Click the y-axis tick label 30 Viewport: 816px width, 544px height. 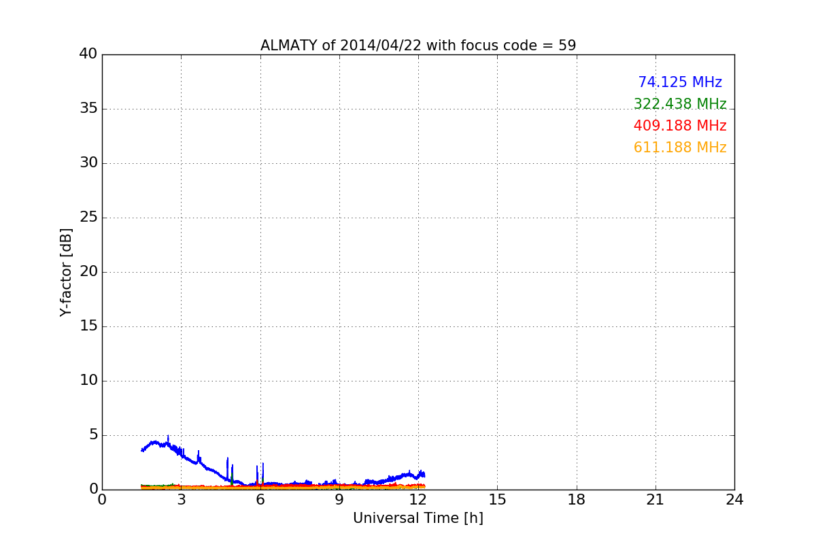click(88, 163)
